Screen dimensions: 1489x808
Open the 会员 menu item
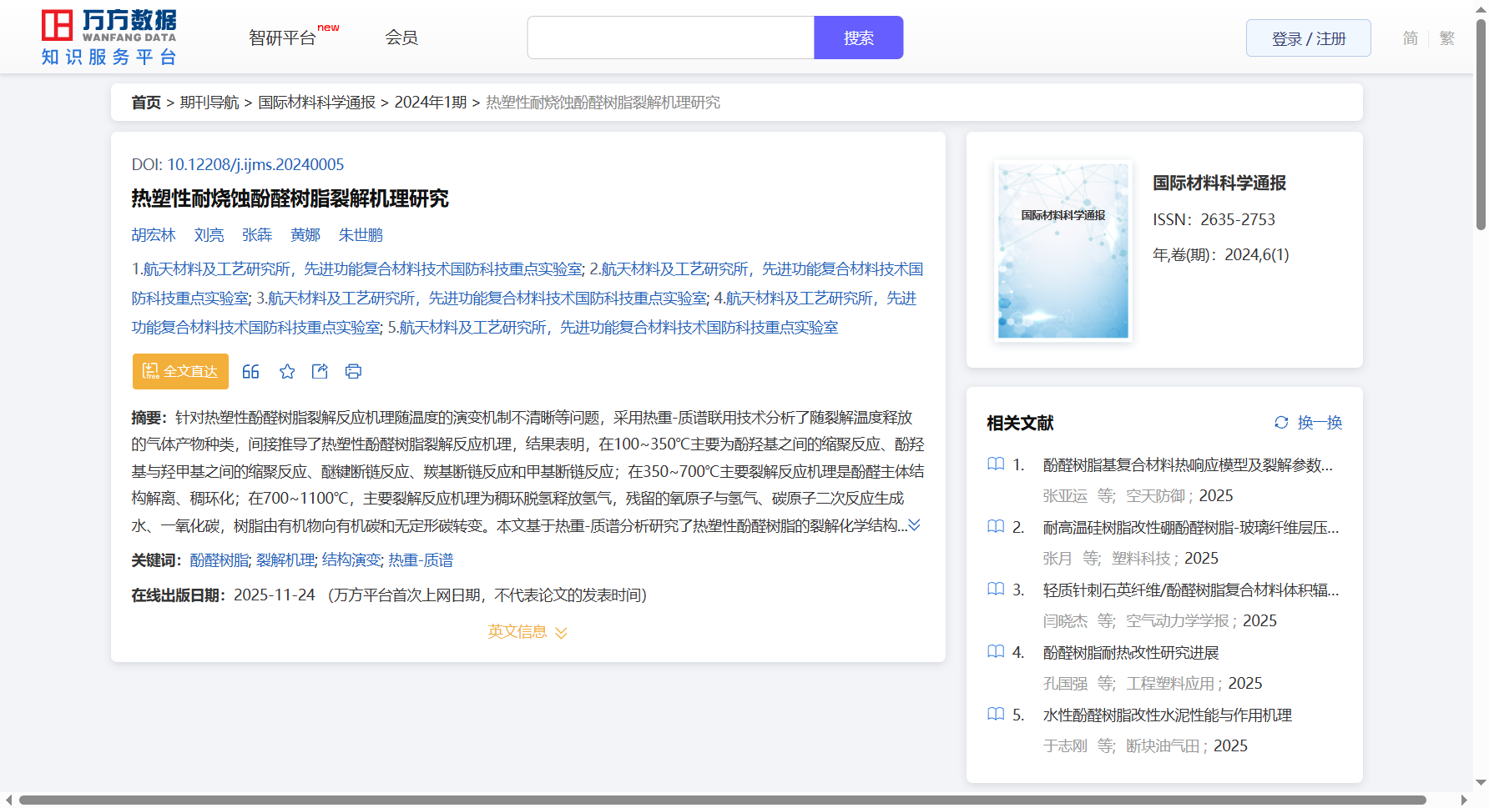[401, 38]
